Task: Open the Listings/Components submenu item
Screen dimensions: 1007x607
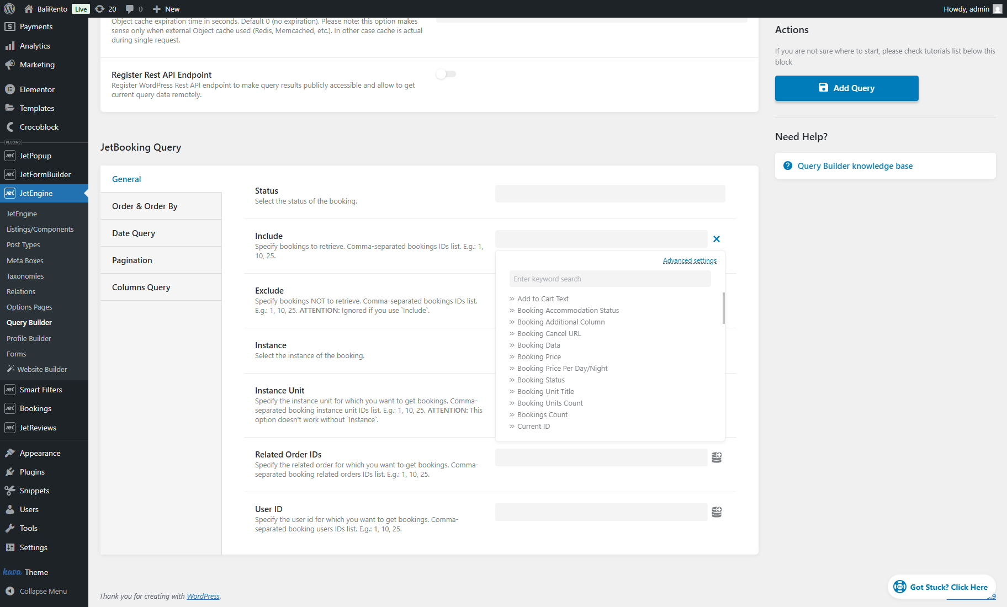Action: click(x=40, y=229)
